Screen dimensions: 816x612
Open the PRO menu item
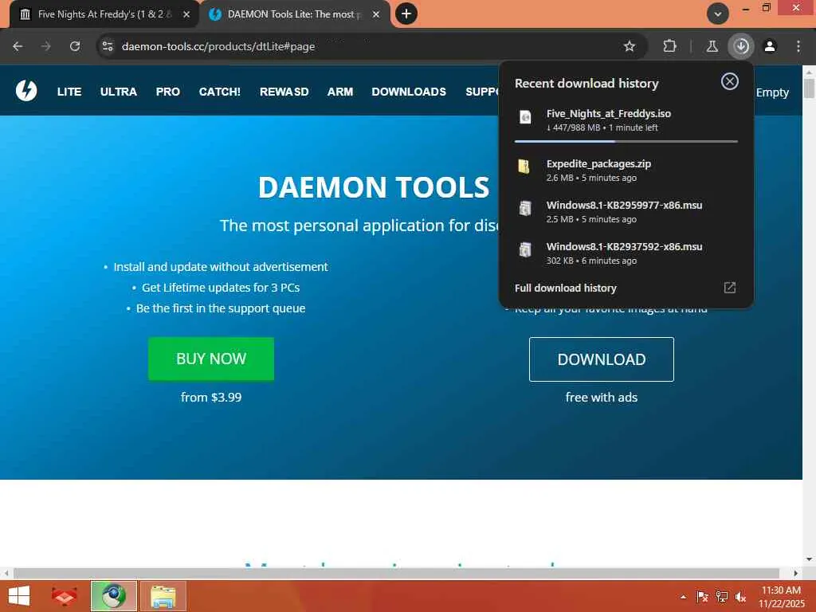168,92
